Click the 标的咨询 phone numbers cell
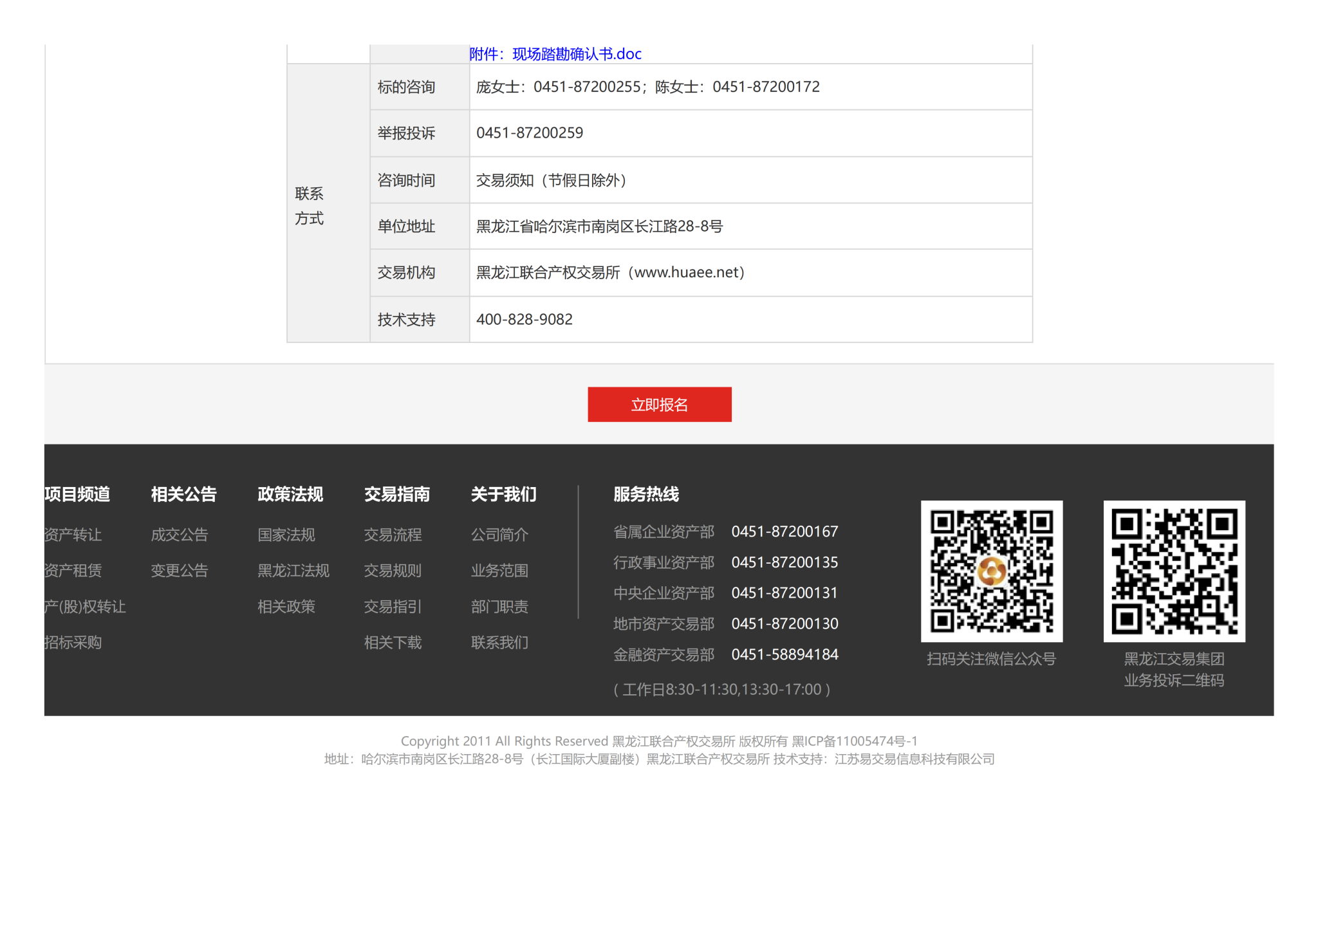This screenshot has width=1318, height=931. pyautogui.click(x=751, y=87)
